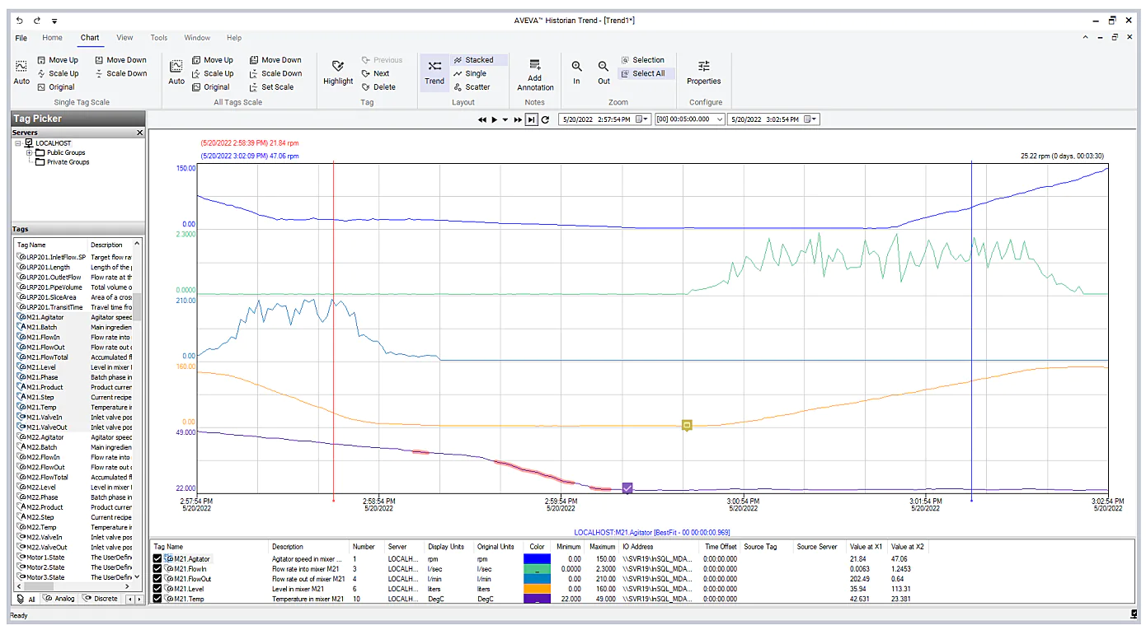Click Delete in Tag group

click(378, 86)
